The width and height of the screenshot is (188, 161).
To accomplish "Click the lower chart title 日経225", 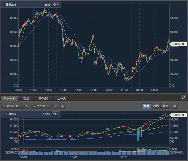I will tap(11, 114).
